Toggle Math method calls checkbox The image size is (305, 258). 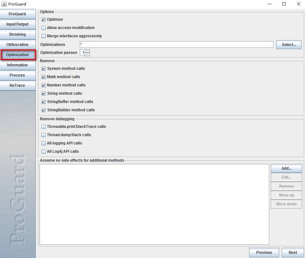pos(43,77)
